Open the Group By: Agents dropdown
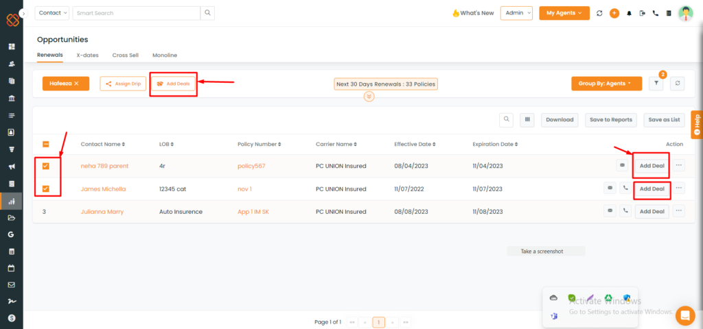The height and width of the screenshot is (329, 703). pyautogui.click(x=607, y=83)
